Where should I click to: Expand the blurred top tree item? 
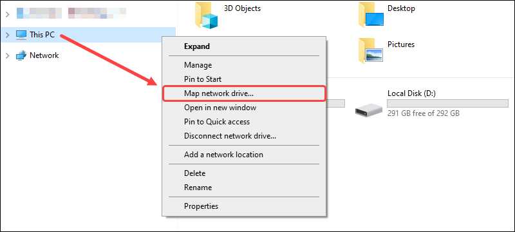pyautogui.click(x=8, y=14)
